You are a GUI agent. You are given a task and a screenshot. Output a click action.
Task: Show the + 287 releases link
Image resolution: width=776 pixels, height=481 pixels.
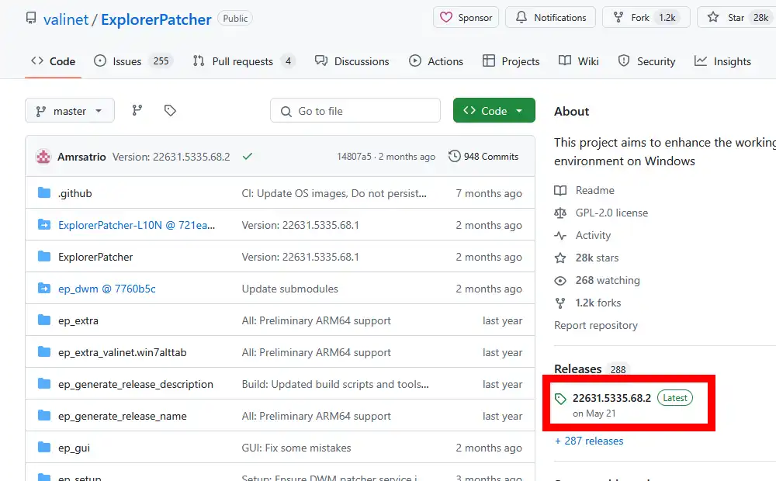pos(589,441)
